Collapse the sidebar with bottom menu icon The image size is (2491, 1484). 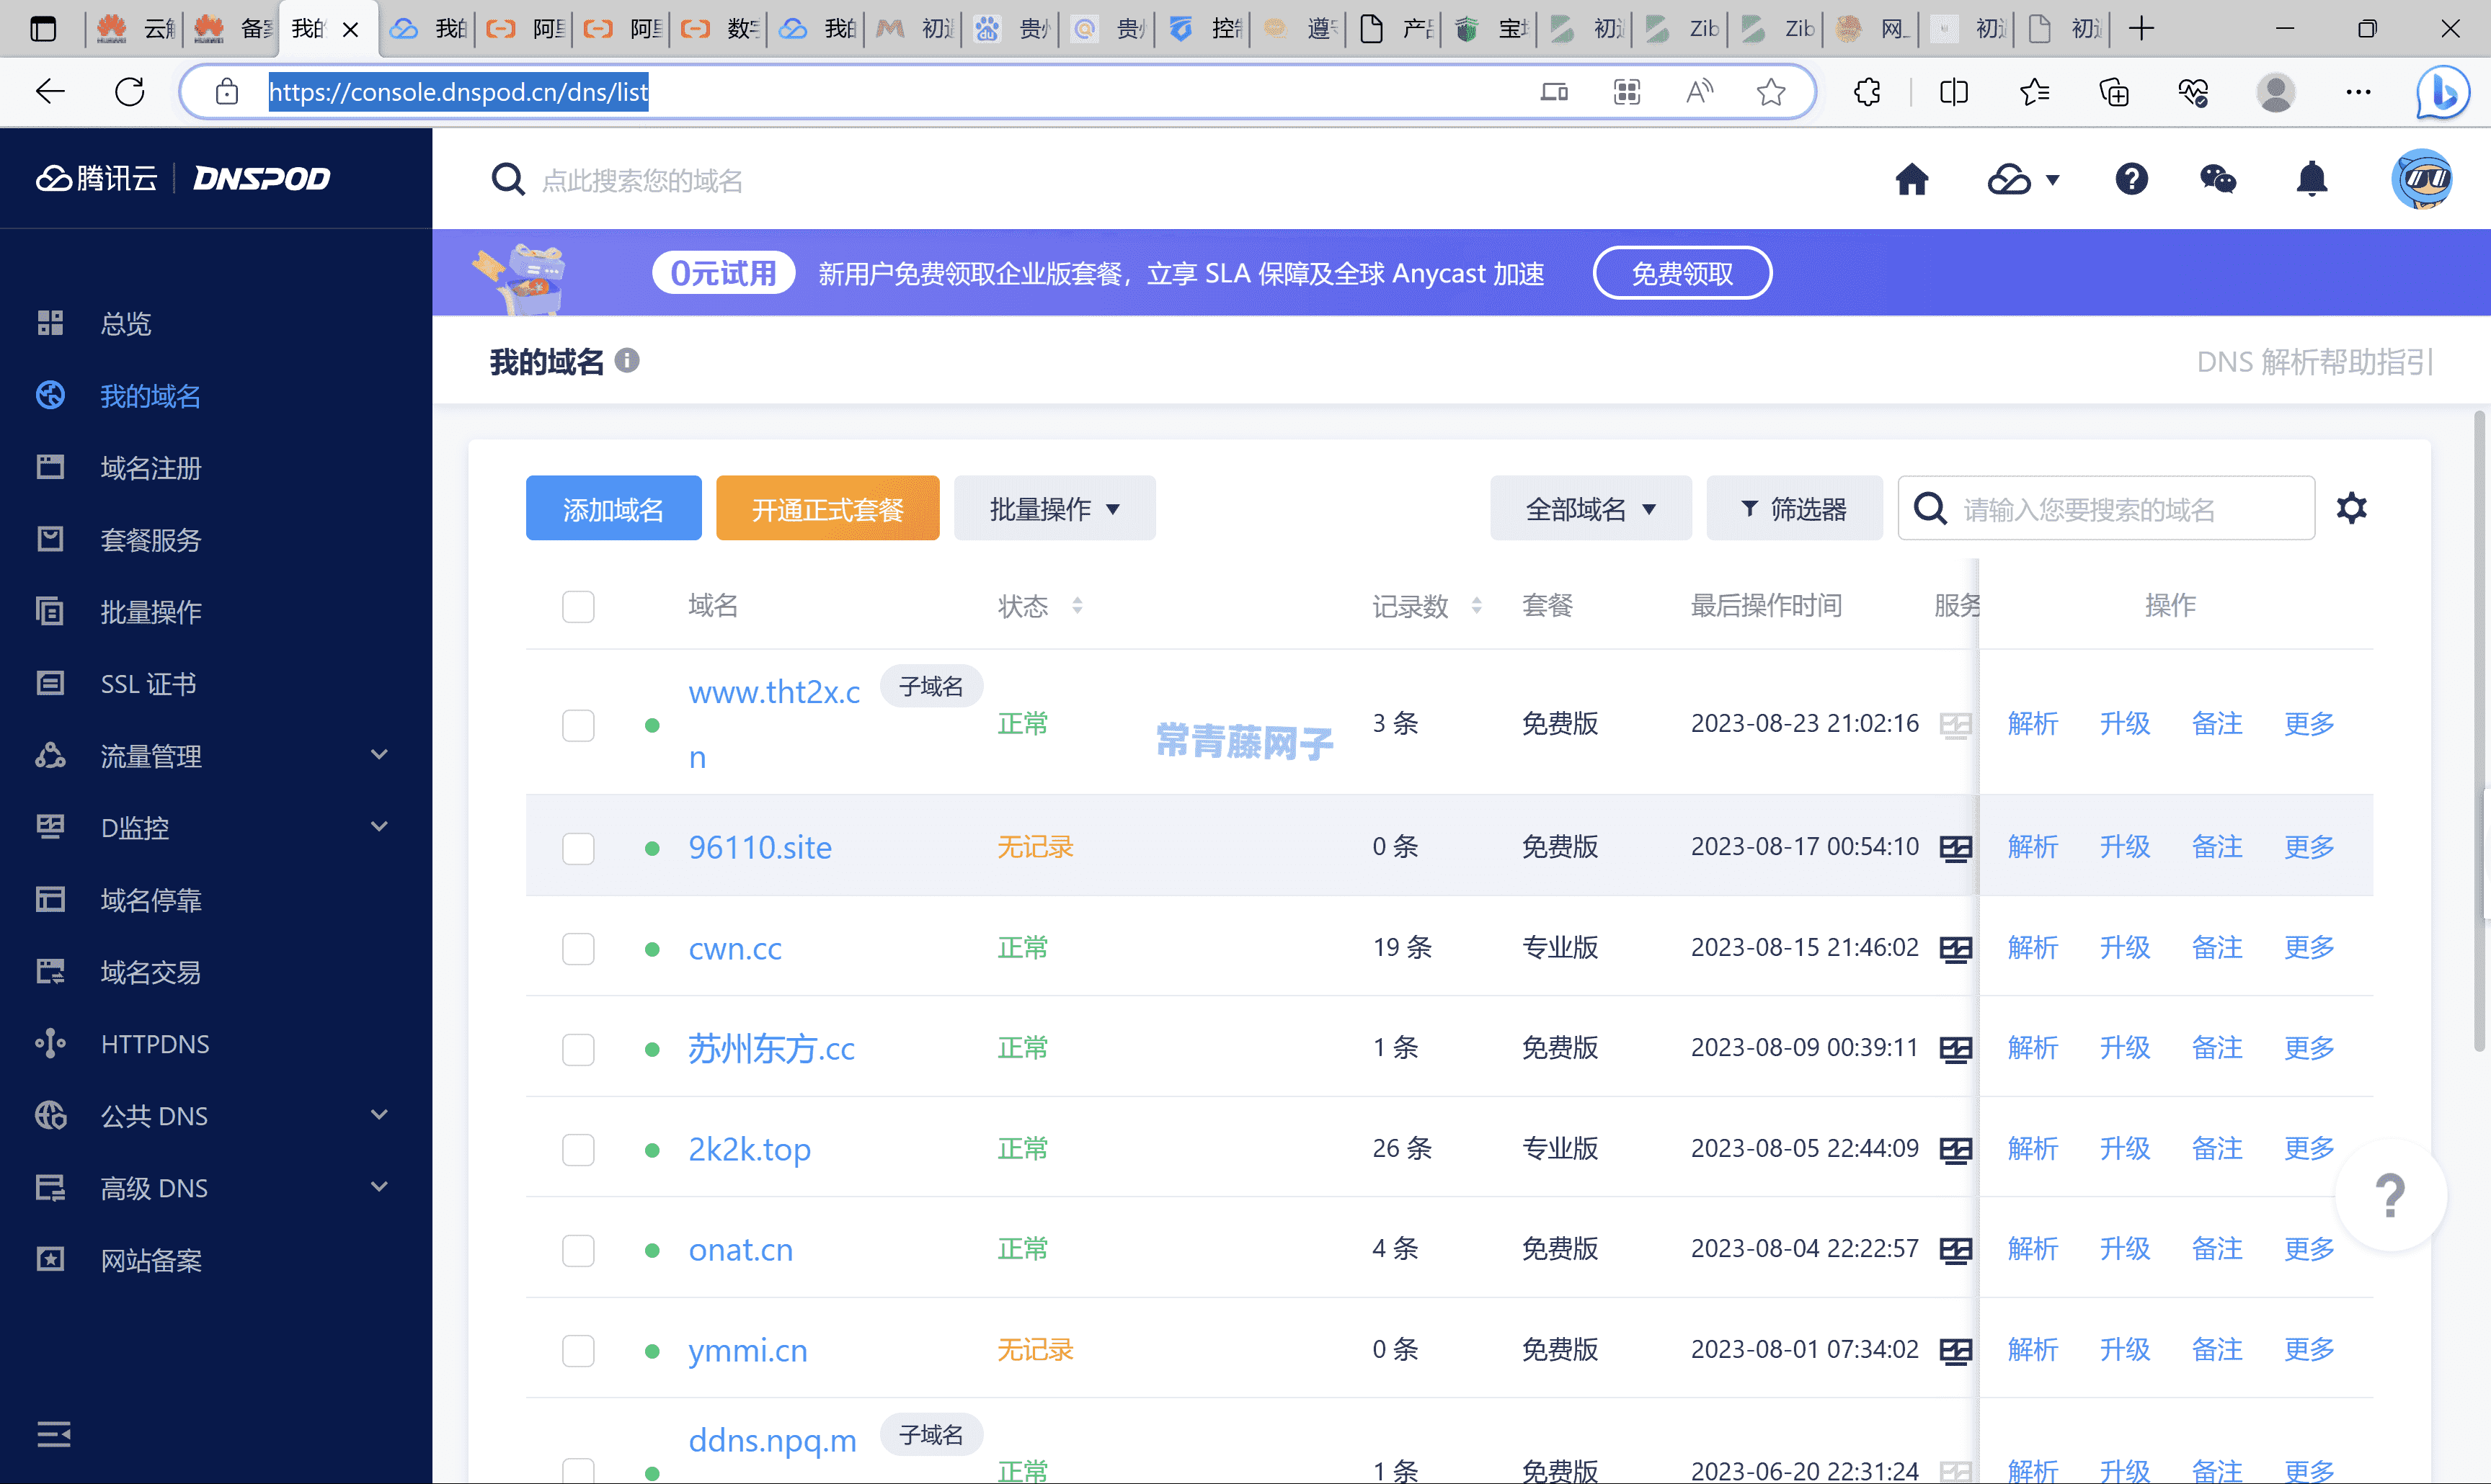click(54, 1434)
